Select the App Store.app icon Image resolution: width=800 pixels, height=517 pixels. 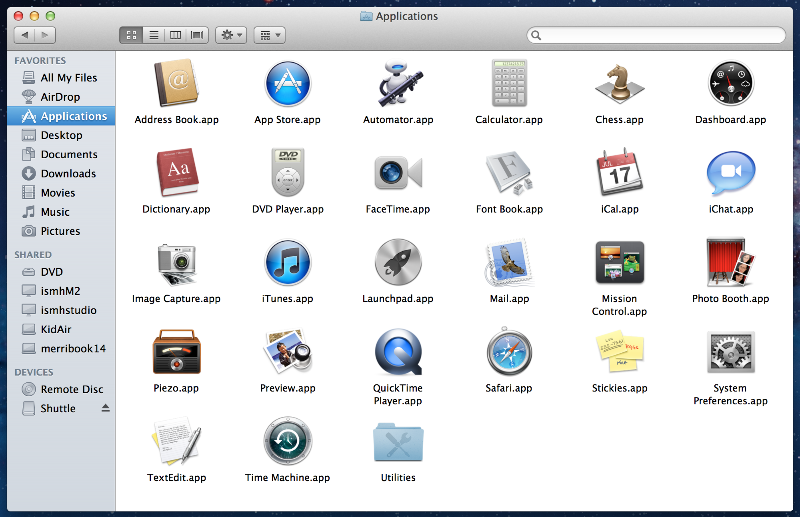coord(288,83)
